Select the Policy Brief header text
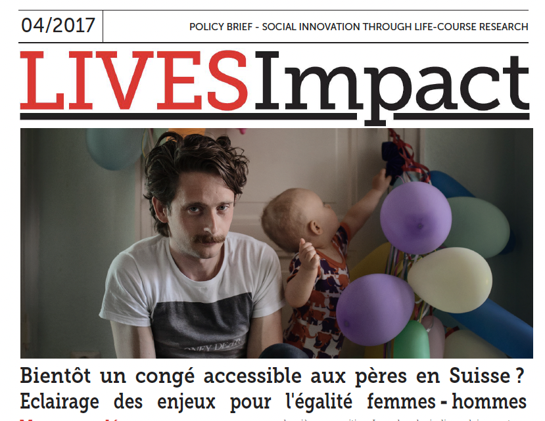 [359, 27]
